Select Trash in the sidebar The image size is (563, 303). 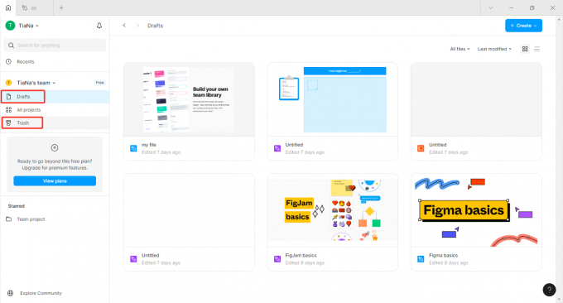click(x=22, y=123)
